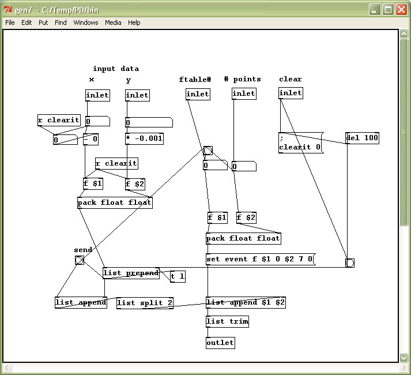Select the y number box above multiplier
Screen dimensions: 411x375
149,122
